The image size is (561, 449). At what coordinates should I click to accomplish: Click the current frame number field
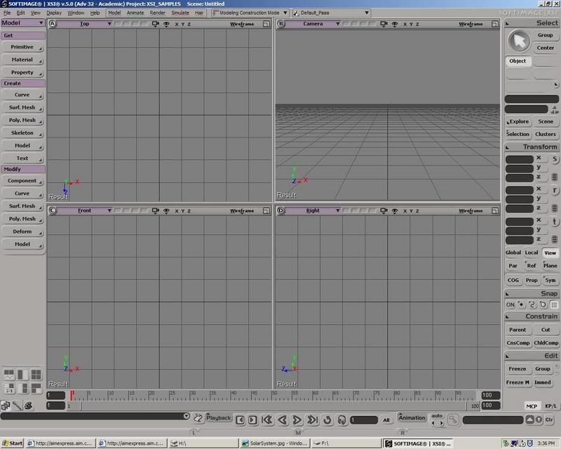pos(363,420)
